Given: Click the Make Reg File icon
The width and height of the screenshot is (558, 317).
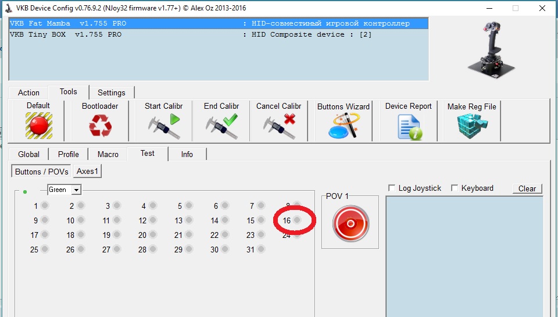Looking at the screenshot, I should tap(471, 124).
